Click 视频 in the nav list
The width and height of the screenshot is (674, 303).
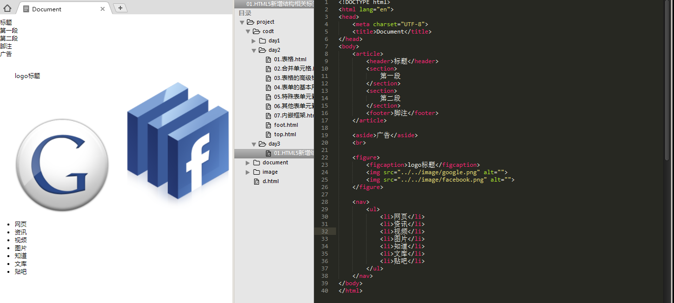pos(21,240)
